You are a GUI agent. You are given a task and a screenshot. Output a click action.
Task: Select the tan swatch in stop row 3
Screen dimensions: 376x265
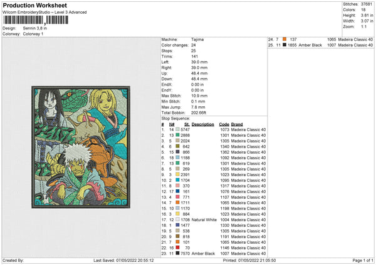[x=177, y=141]
